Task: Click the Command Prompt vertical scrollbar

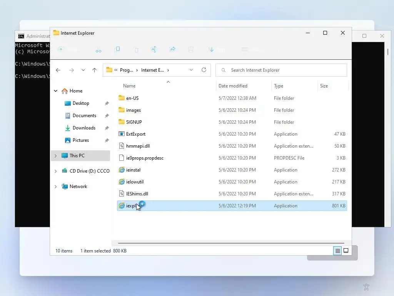Action: click(388, 52)
